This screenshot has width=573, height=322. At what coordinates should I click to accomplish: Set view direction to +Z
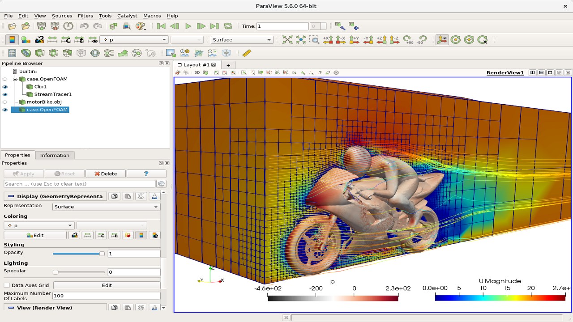coord(381,40)
